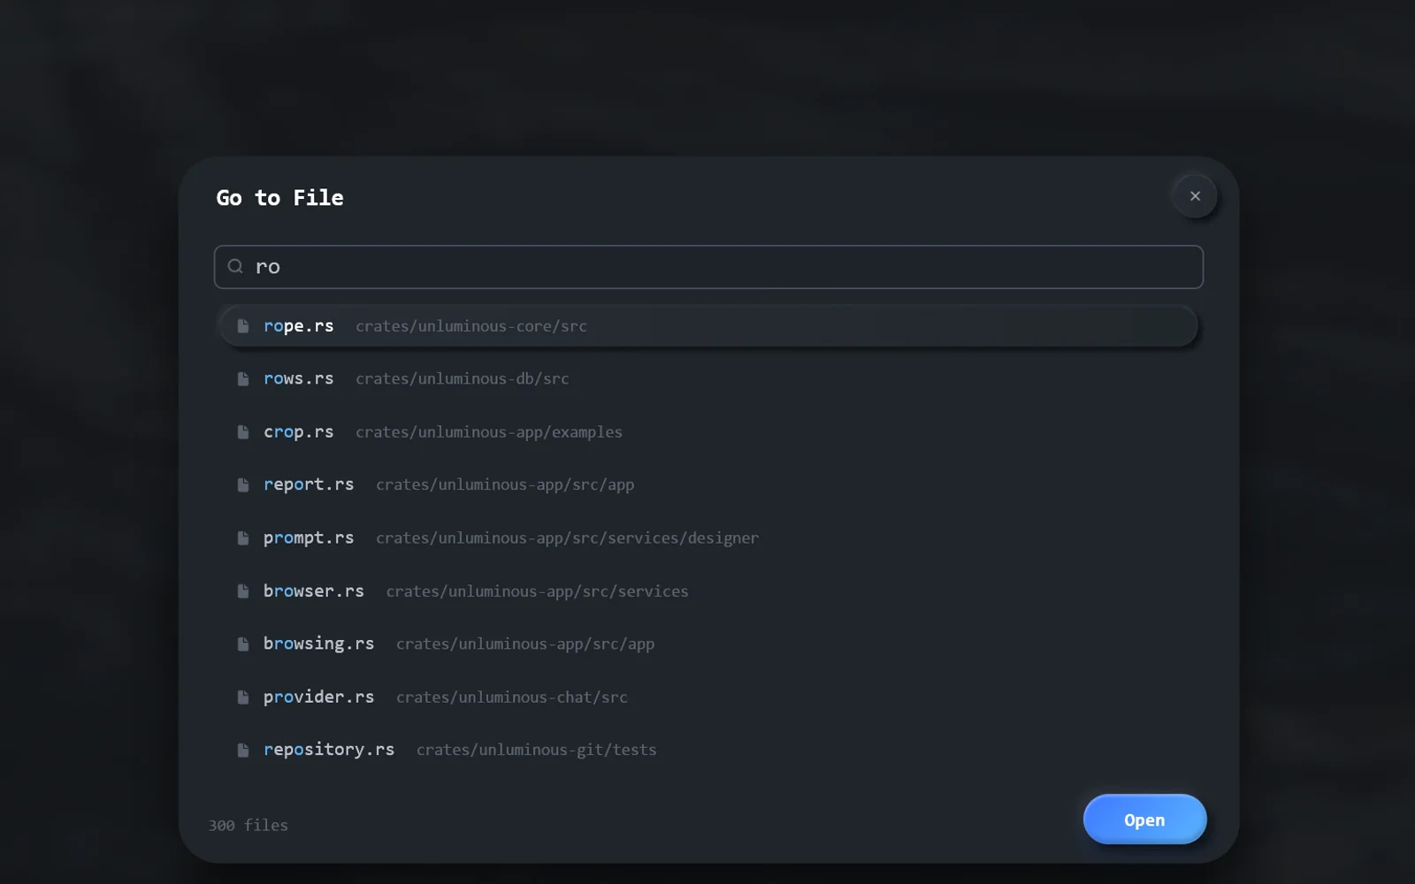Click path crates/unluminous-chat/src
Image resolution: width=1415 pixels, height=884 pixels.
512,697
